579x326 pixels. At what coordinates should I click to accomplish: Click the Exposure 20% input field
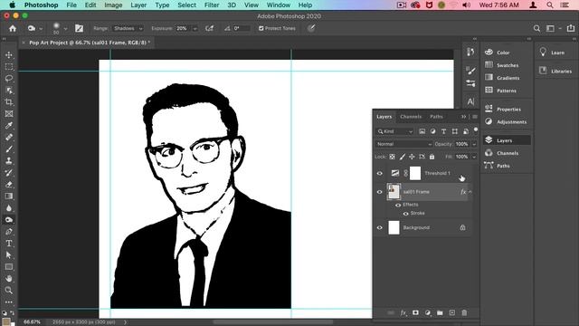click(x=183, y=28)
